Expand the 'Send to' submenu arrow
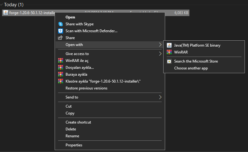The height and width of the screenshot is (152, 248). point(160,97)
